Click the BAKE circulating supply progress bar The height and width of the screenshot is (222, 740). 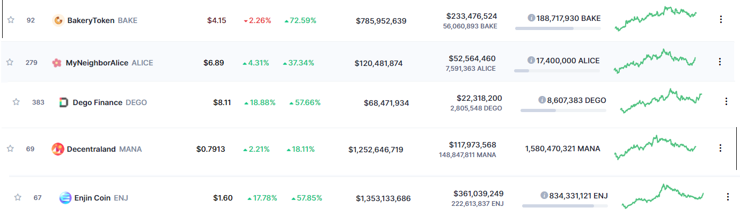(558, 28)
